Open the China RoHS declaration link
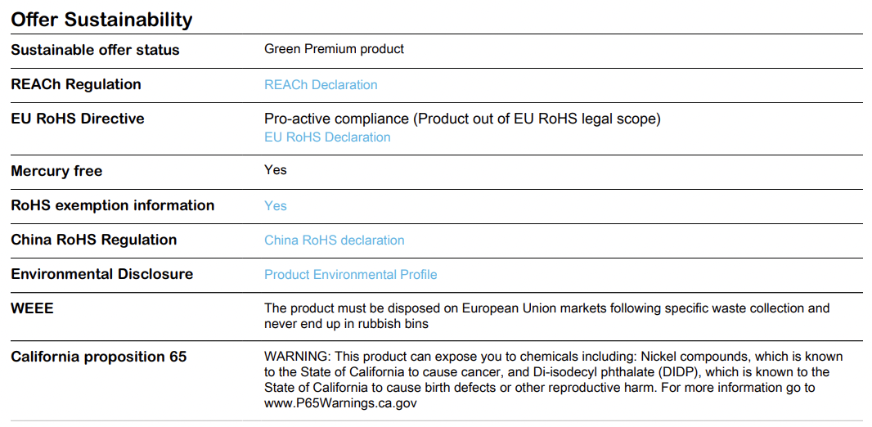The height and width of the screenshot is (427, 872). 335,240
